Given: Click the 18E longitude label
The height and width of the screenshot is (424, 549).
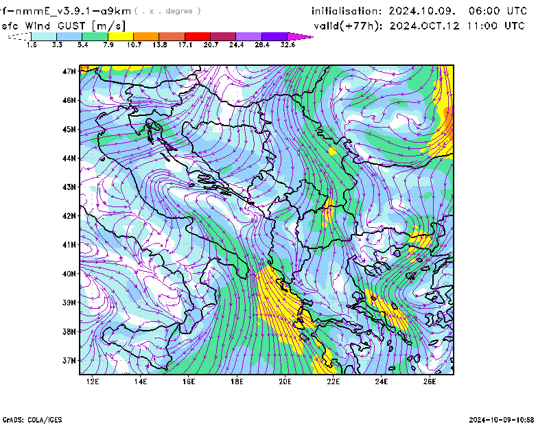Looking at the screenshot, I should [x=237, y=381].
